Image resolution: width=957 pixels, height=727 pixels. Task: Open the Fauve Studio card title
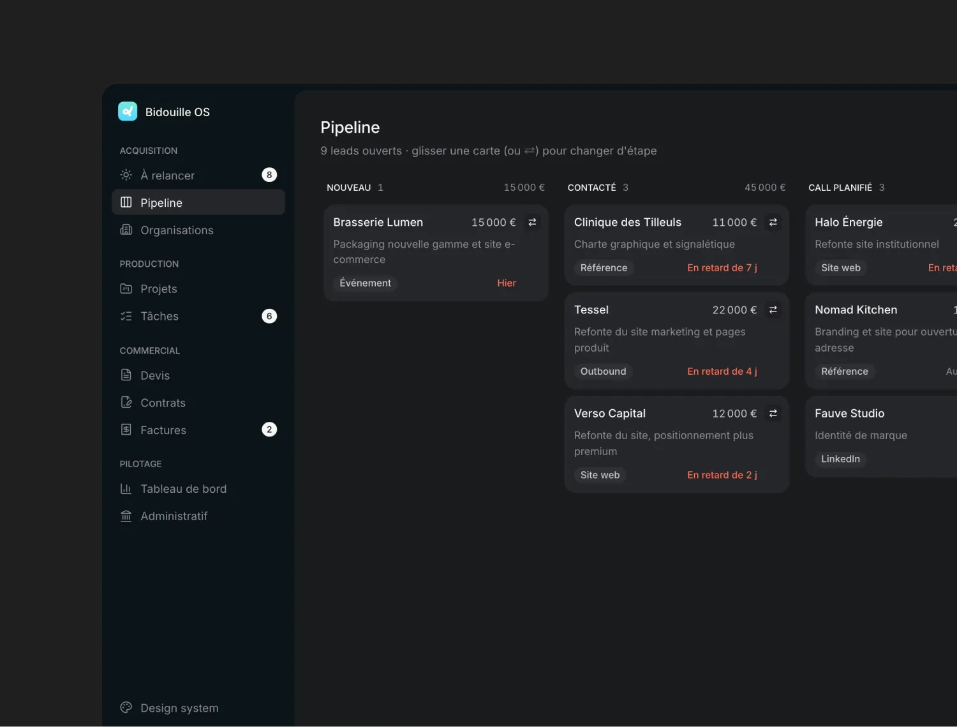[x=849, y=413]
